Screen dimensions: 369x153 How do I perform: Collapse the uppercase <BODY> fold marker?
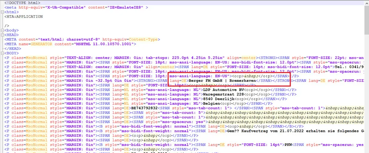pos(2,53)
